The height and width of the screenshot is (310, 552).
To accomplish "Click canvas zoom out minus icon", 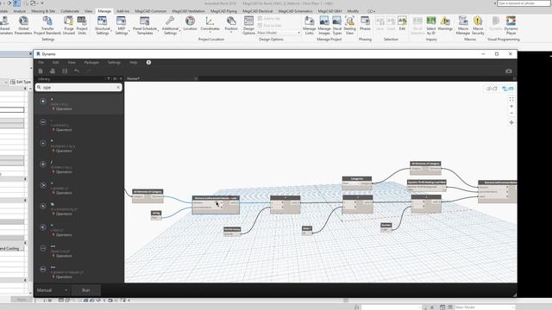I will point(511,113).
